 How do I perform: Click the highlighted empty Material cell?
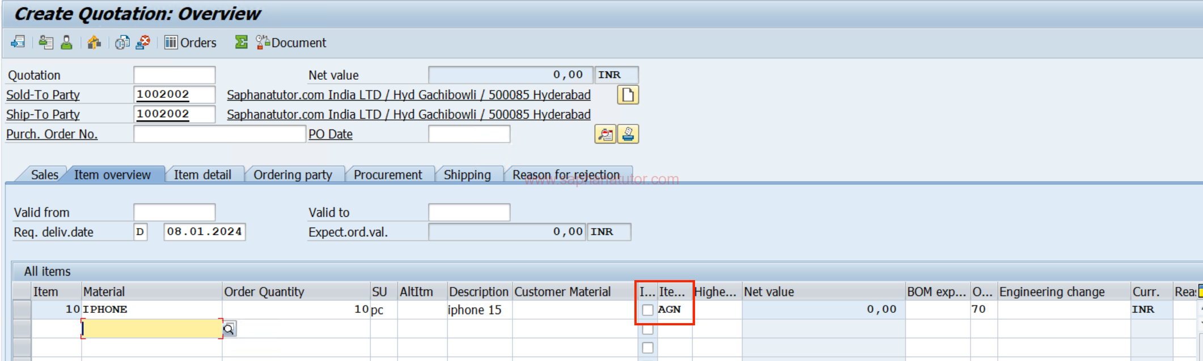152,329
